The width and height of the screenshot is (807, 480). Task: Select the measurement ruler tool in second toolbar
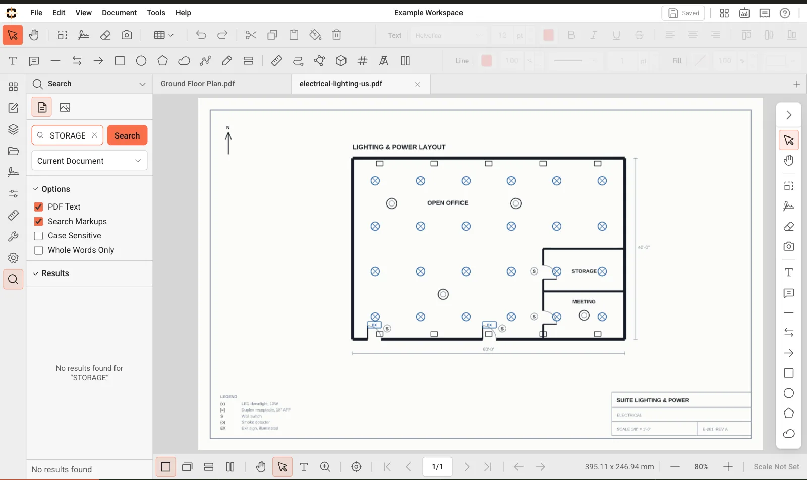(x=276, y=61)
